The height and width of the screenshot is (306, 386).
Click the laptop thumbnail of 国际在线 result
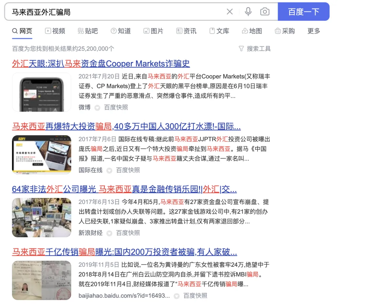tap(41, 155)
